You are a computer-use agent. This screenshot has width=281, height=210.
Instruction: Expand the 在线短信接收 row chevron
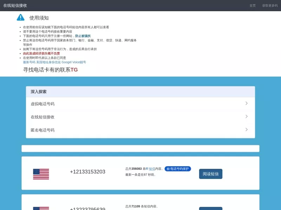coord(247,117)
